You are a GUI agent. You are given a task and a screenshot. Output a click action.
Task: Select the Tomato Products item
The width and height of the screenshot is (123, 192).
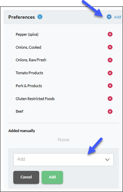point(29,73)
